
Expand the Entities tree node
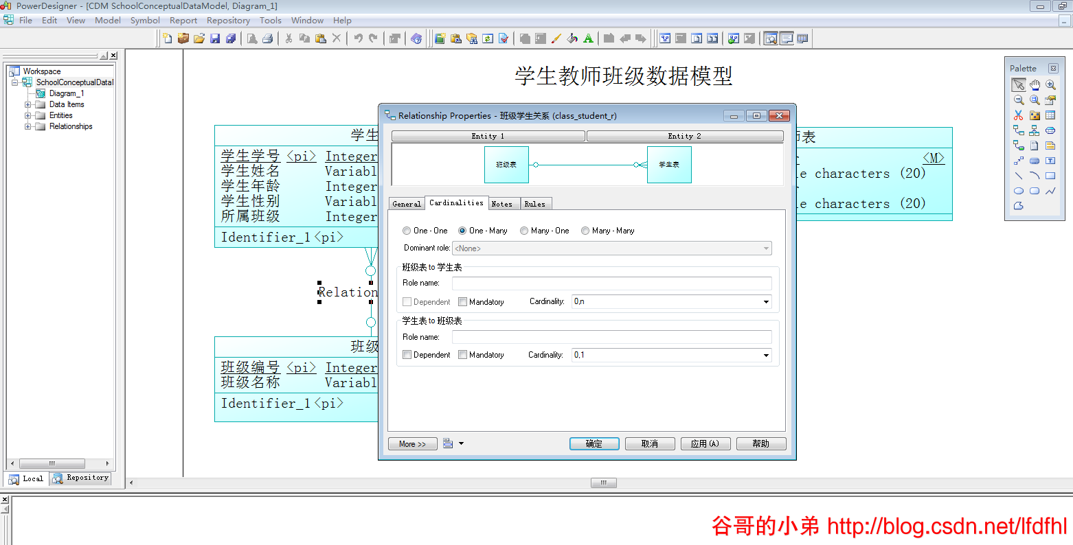coord(28,115)
